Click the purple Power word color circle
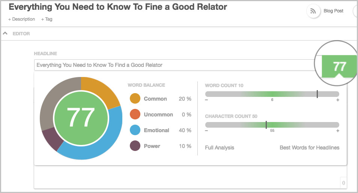The height and width of the screenshot is (193, 358). tap(135, 146)
